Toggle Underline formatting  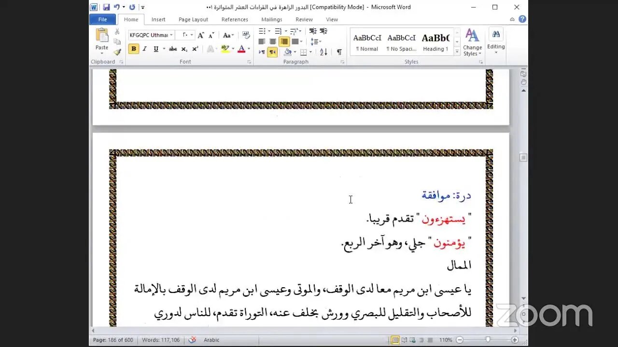(155, 49)
